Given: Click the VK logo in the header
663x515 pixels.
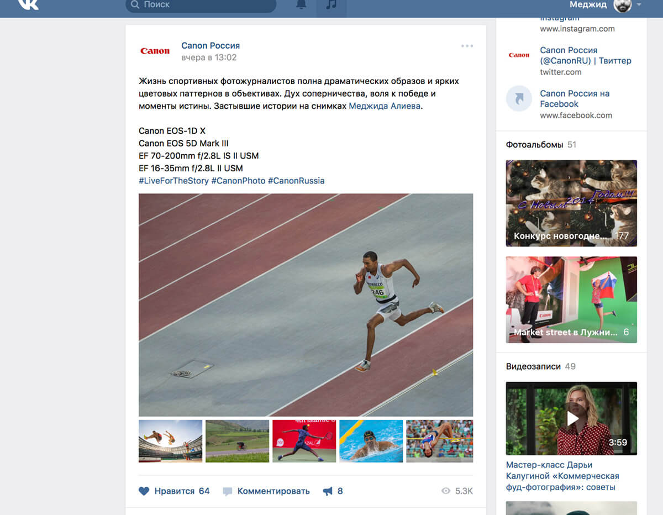Looking at the screenshot, I should point(28,4).
